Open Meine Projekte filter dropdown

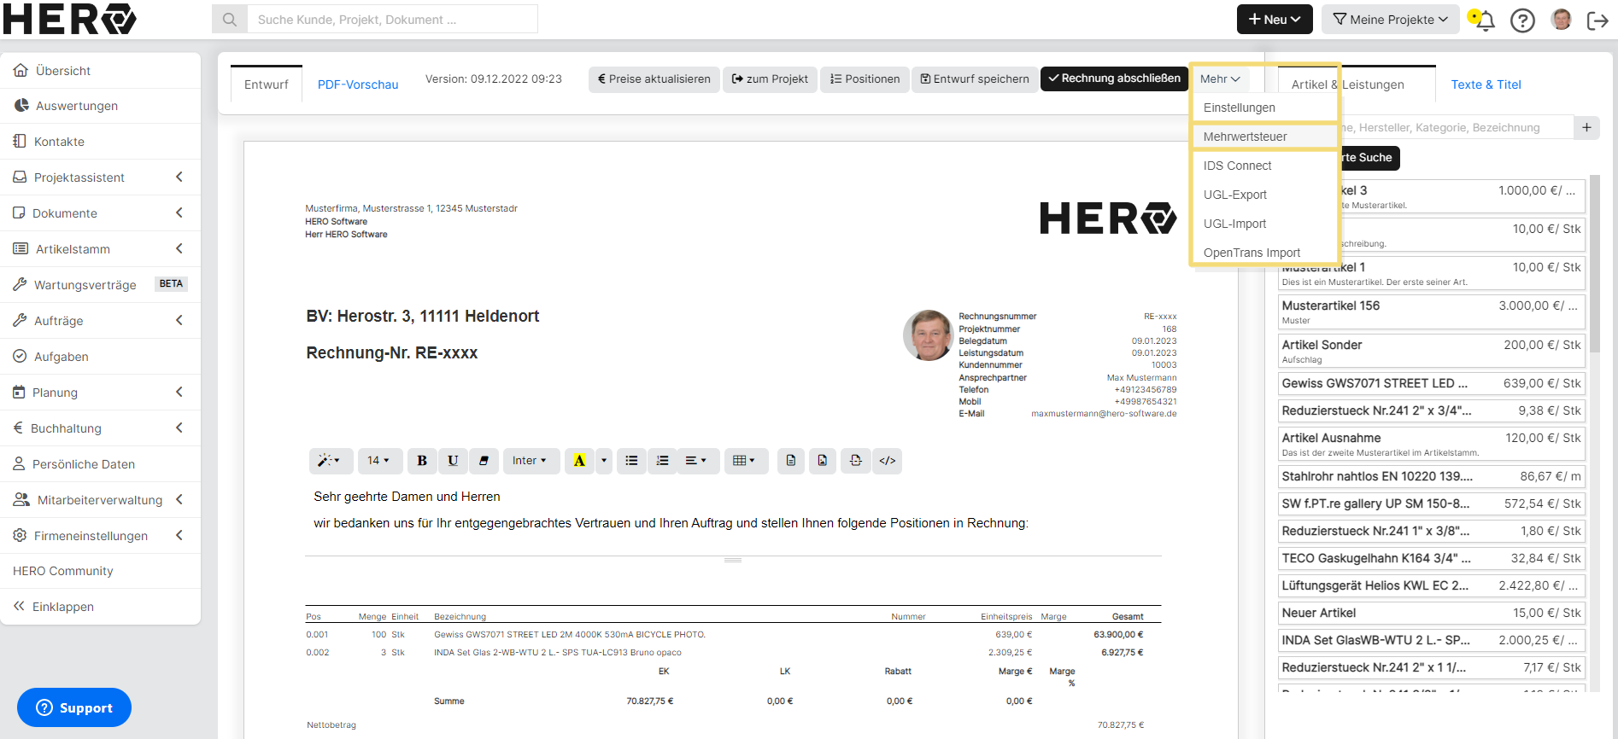pos(1391,20)
